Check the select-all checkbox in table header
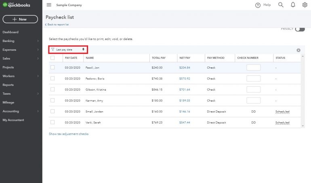This screenshot has height=183, width=311. coord(53,58)
